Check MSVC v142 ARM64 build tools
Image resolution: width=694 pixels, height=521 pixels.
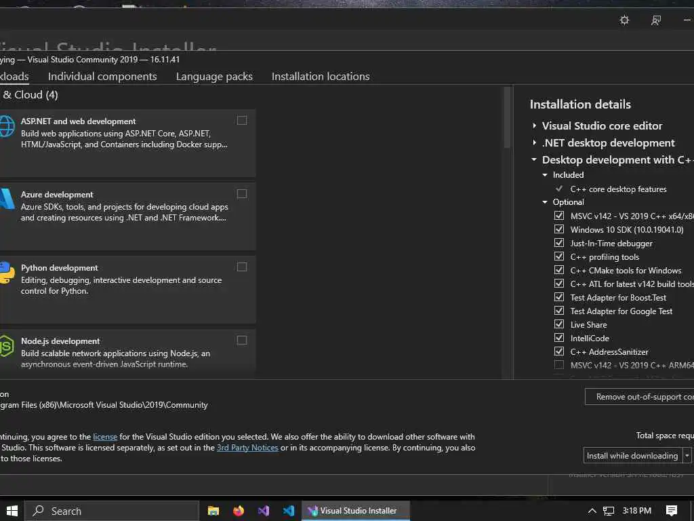[559, 364]
